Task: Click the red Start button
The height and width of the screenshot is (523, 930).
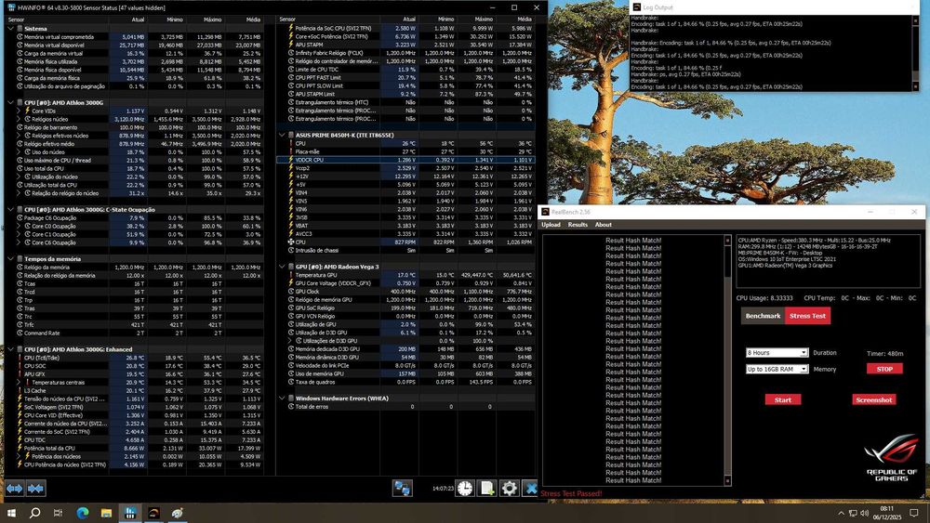Action: click(x=783, y=399)
